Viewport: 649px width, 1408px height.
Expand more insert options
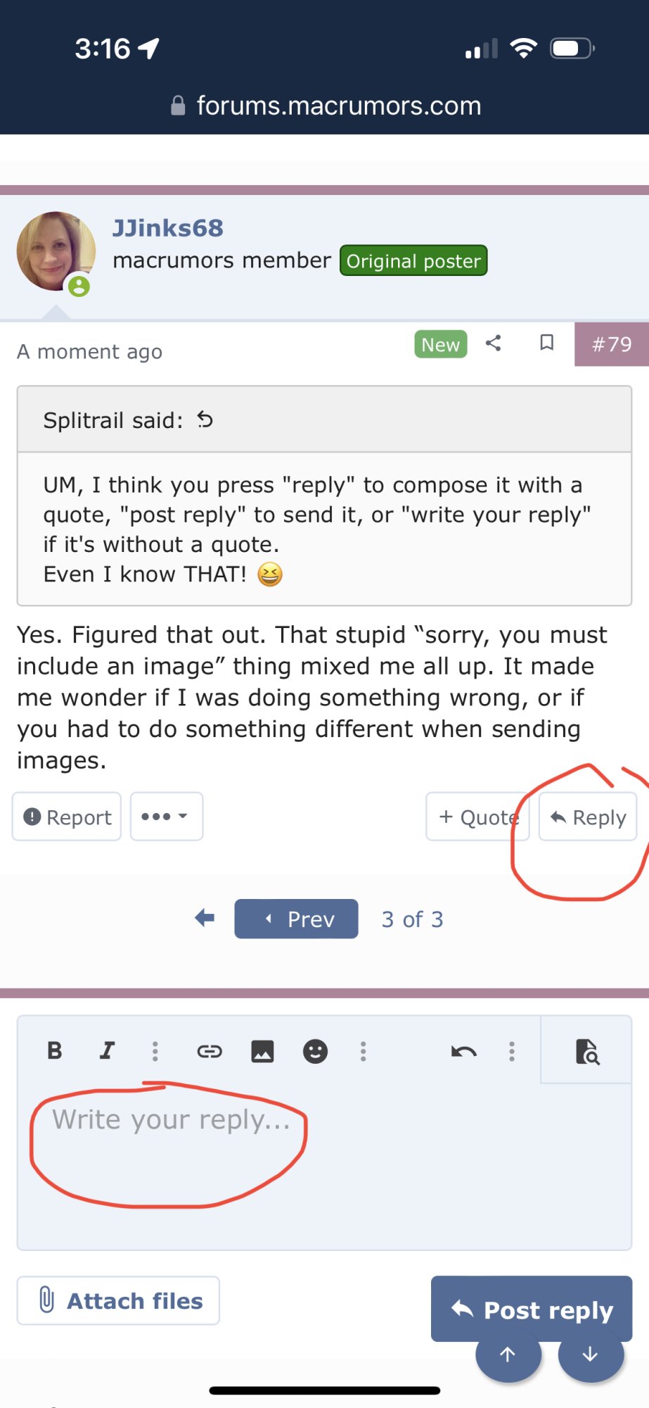pos(364,1052)
